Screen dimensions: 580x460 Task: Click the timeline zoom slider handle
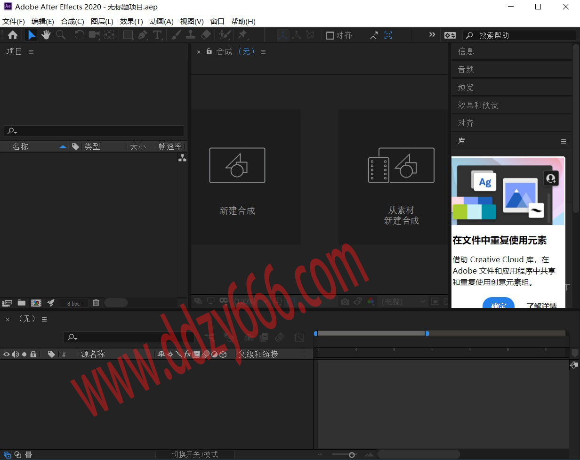tap(352, 455)
